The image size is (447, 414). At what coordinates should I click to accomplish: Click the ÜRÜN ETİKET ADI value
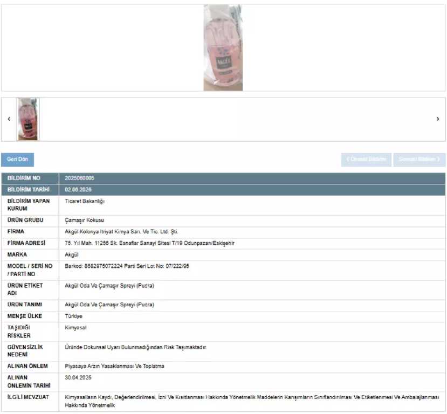click(x=109, y=286)
